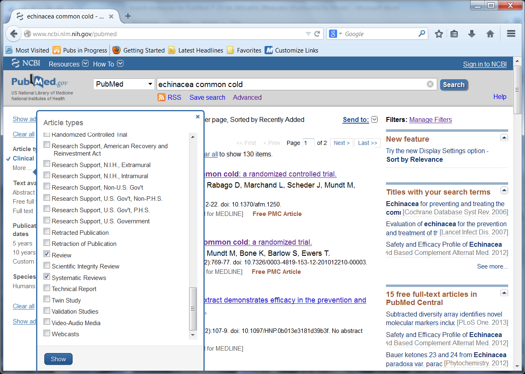Collapse the free full-text articles panel
The image size is (525, 374).
[x=504, y=293]
